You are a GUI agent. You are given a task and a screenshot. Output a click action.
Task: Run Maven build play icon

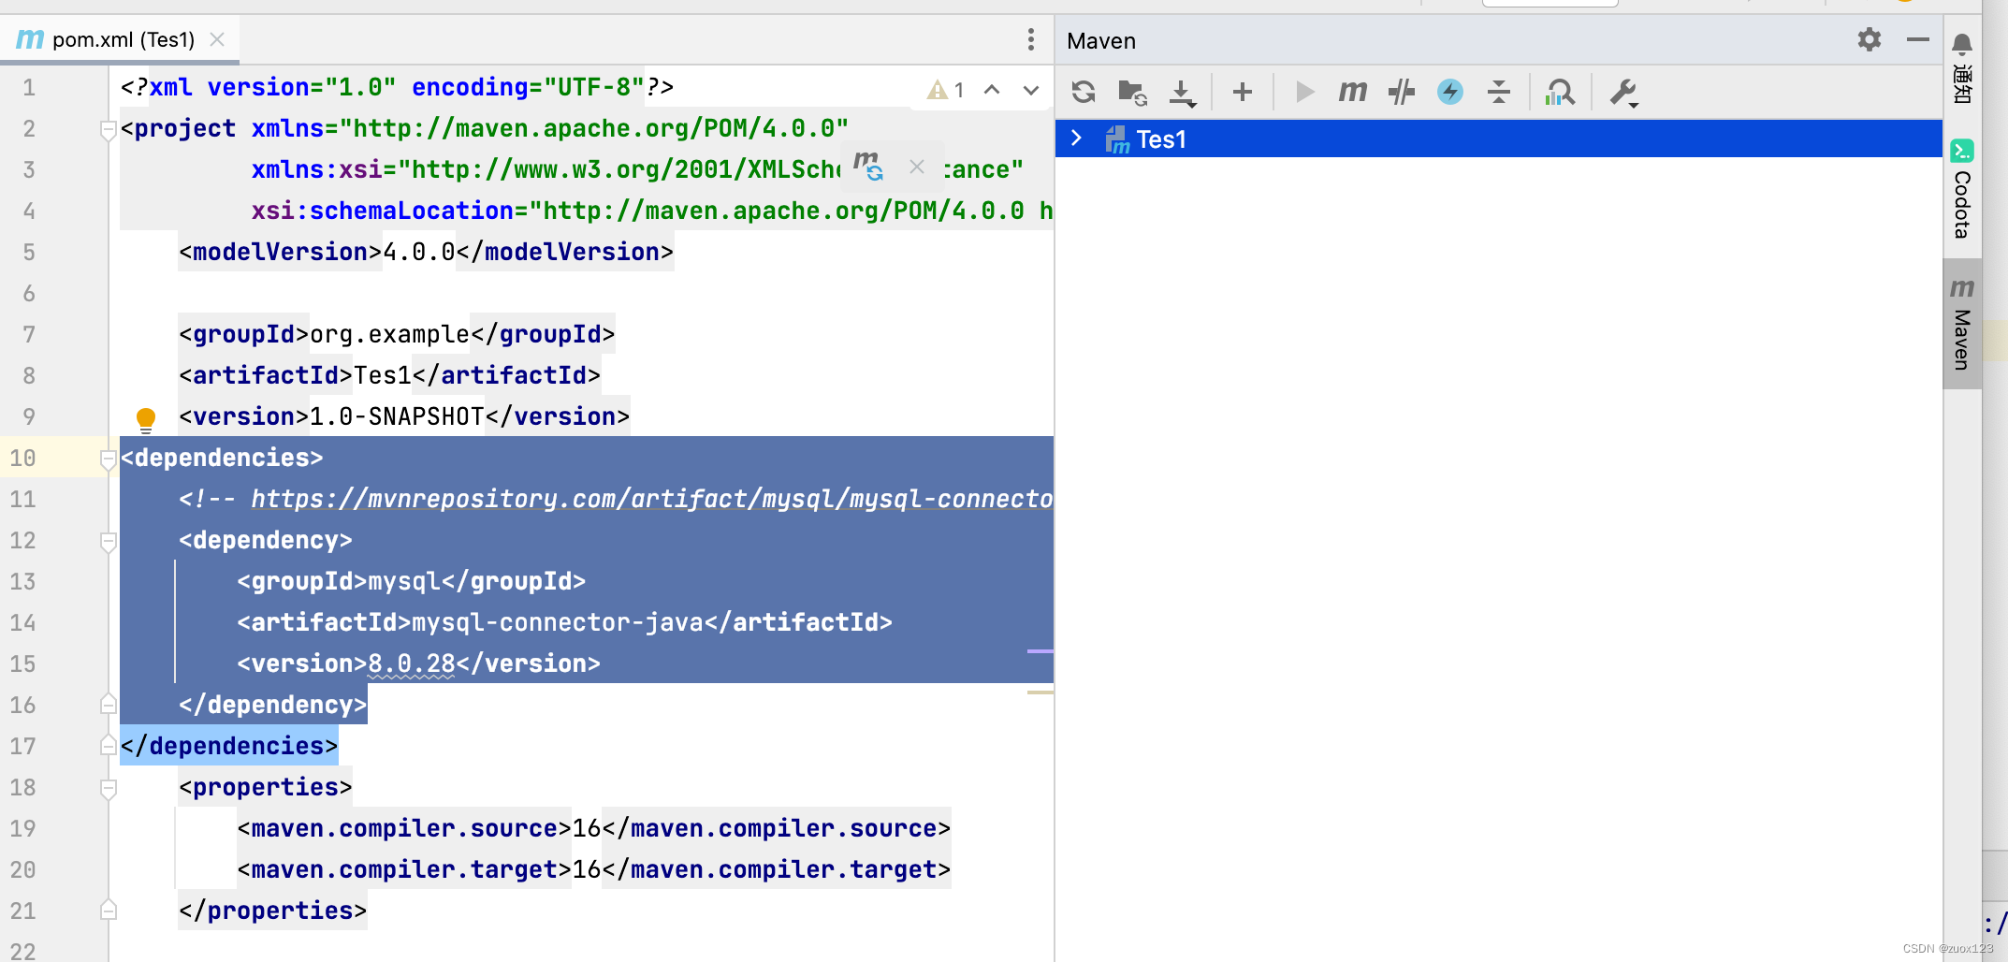click(1304, 92)
